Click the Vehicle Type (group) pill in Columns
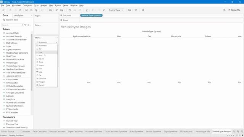The height and width of the screenshot is (137, 244). 91,15
